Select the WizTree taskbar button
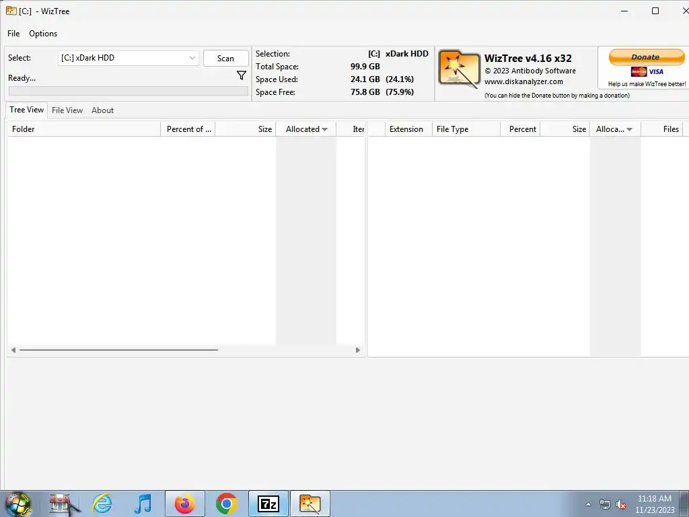Screen dimensions: 689x517 (310, 504)
